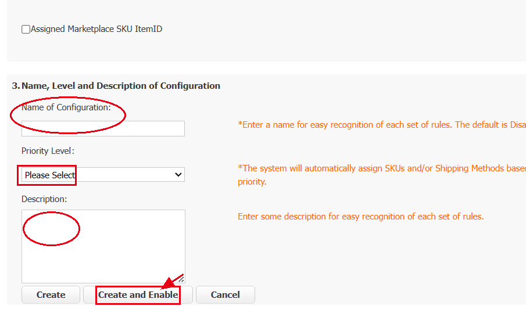Click the 'Description:' label
526x324 pixels.
44,199
